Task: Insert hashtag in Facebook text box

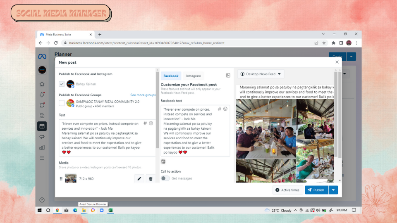Action: (220, 109)
